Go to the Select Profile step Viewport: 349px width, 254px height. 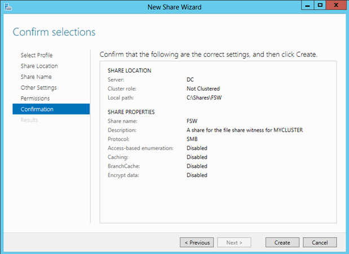point(37,55)
